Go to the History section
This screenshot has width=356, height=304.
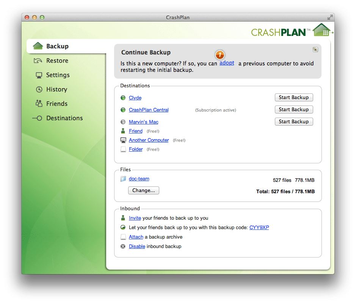[x=57, y=89]
